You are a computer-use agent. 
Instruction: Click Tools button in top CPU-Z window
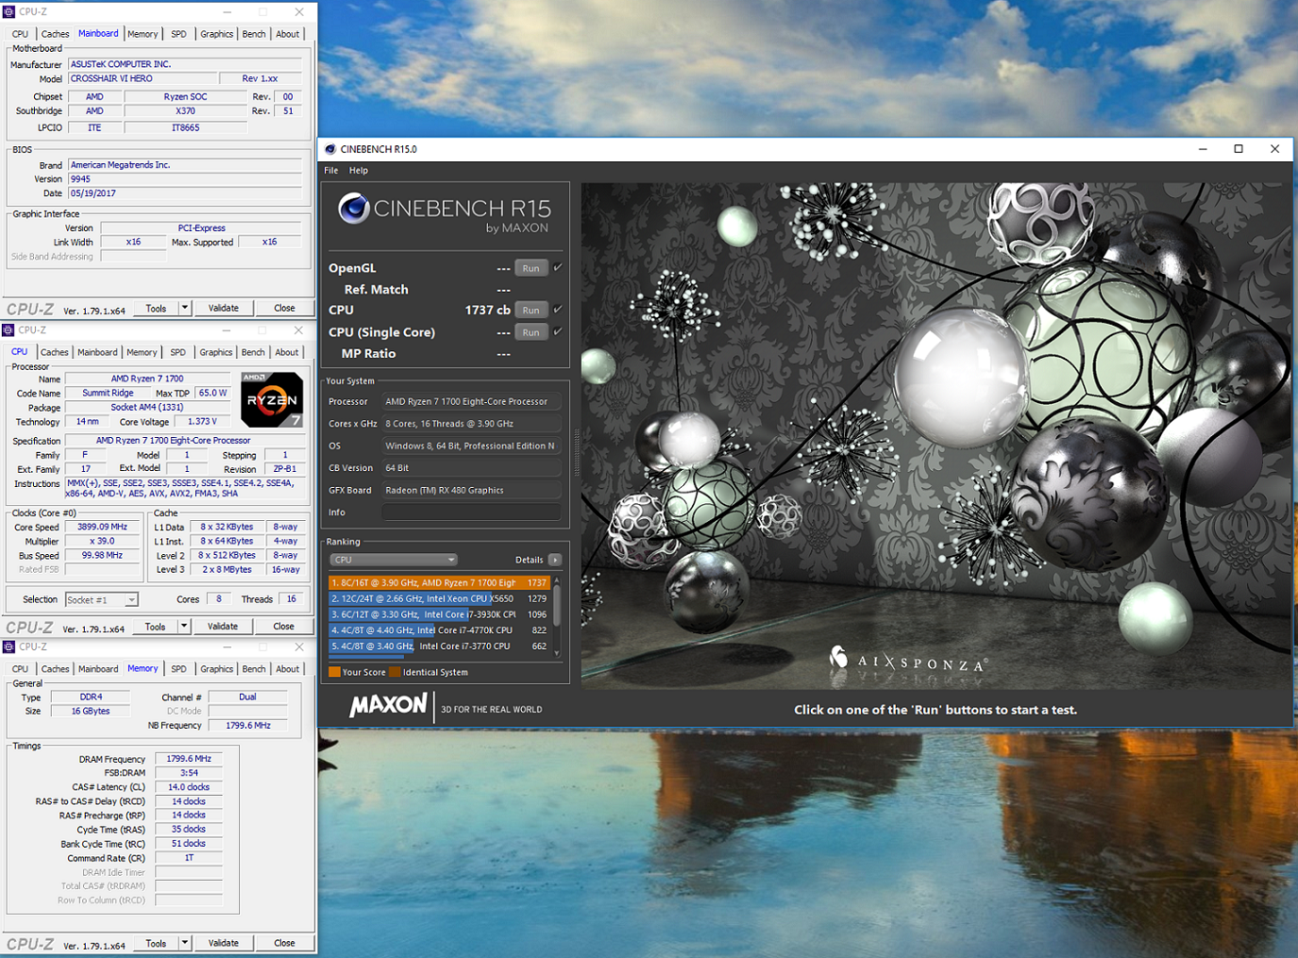click(156, 309)
